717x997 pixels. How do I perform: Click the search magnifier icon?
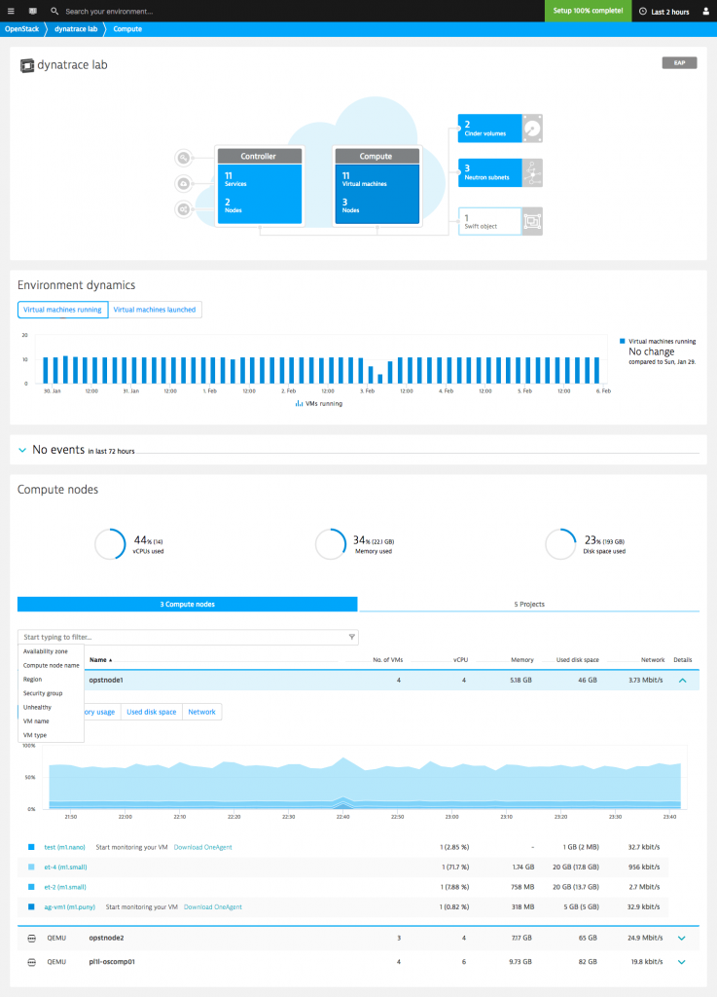pos(54,11)
